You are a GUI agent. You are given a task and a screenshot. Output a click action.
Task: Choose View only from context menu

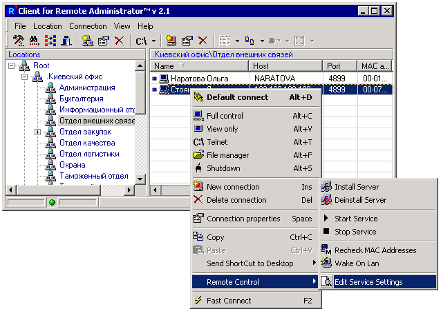pos(256,129)
